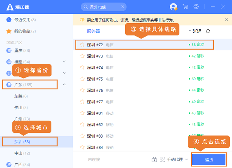Viewport: 232px width, 168px height.
Task: Favorite 深圳 #75 with its star
Action: pos(82,79)
